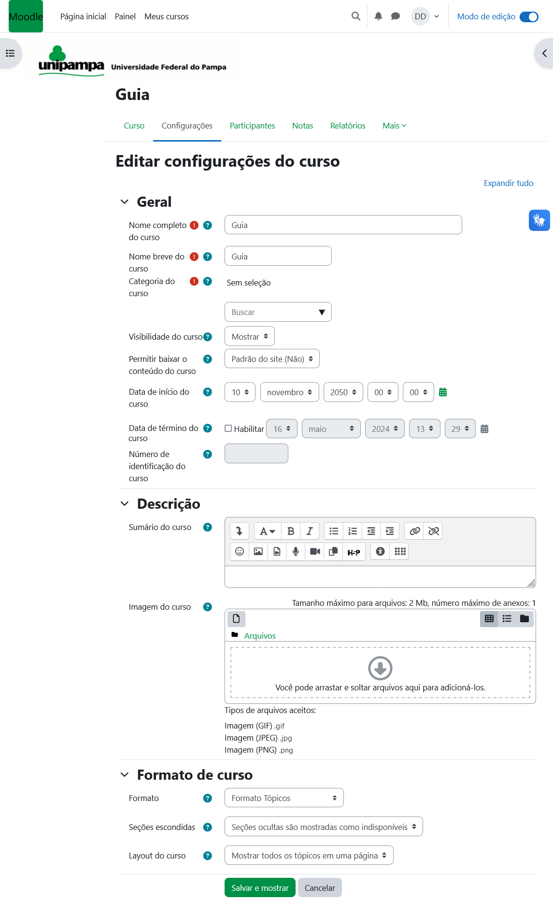Open the Visibilidade do curso dropdown
553x901 pixels.
coord(249,337)
